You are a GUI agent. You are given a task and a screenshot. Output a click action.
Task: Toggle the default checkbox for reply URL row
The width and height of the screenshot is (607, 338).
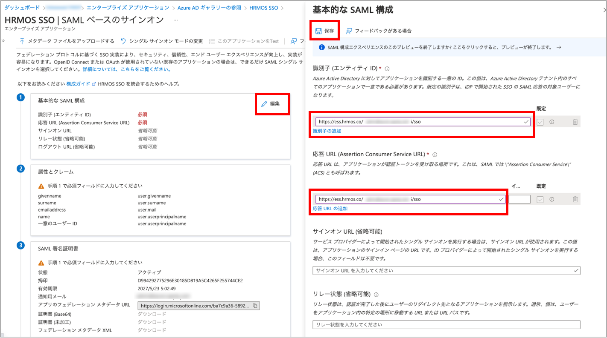(x=540, y=199)
